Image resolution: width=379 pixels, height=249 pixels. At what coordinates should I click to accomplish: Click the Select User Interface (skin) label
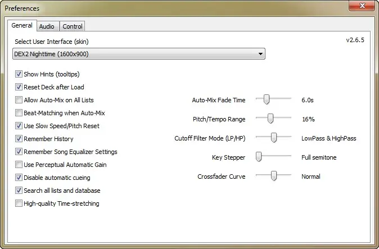point(52,42)
